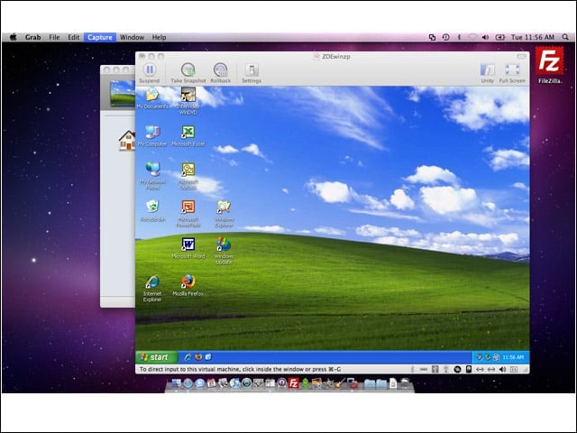Viewport: 577px width, 433px height.
Task: Open the Window menu
Action: pos(132,37)
